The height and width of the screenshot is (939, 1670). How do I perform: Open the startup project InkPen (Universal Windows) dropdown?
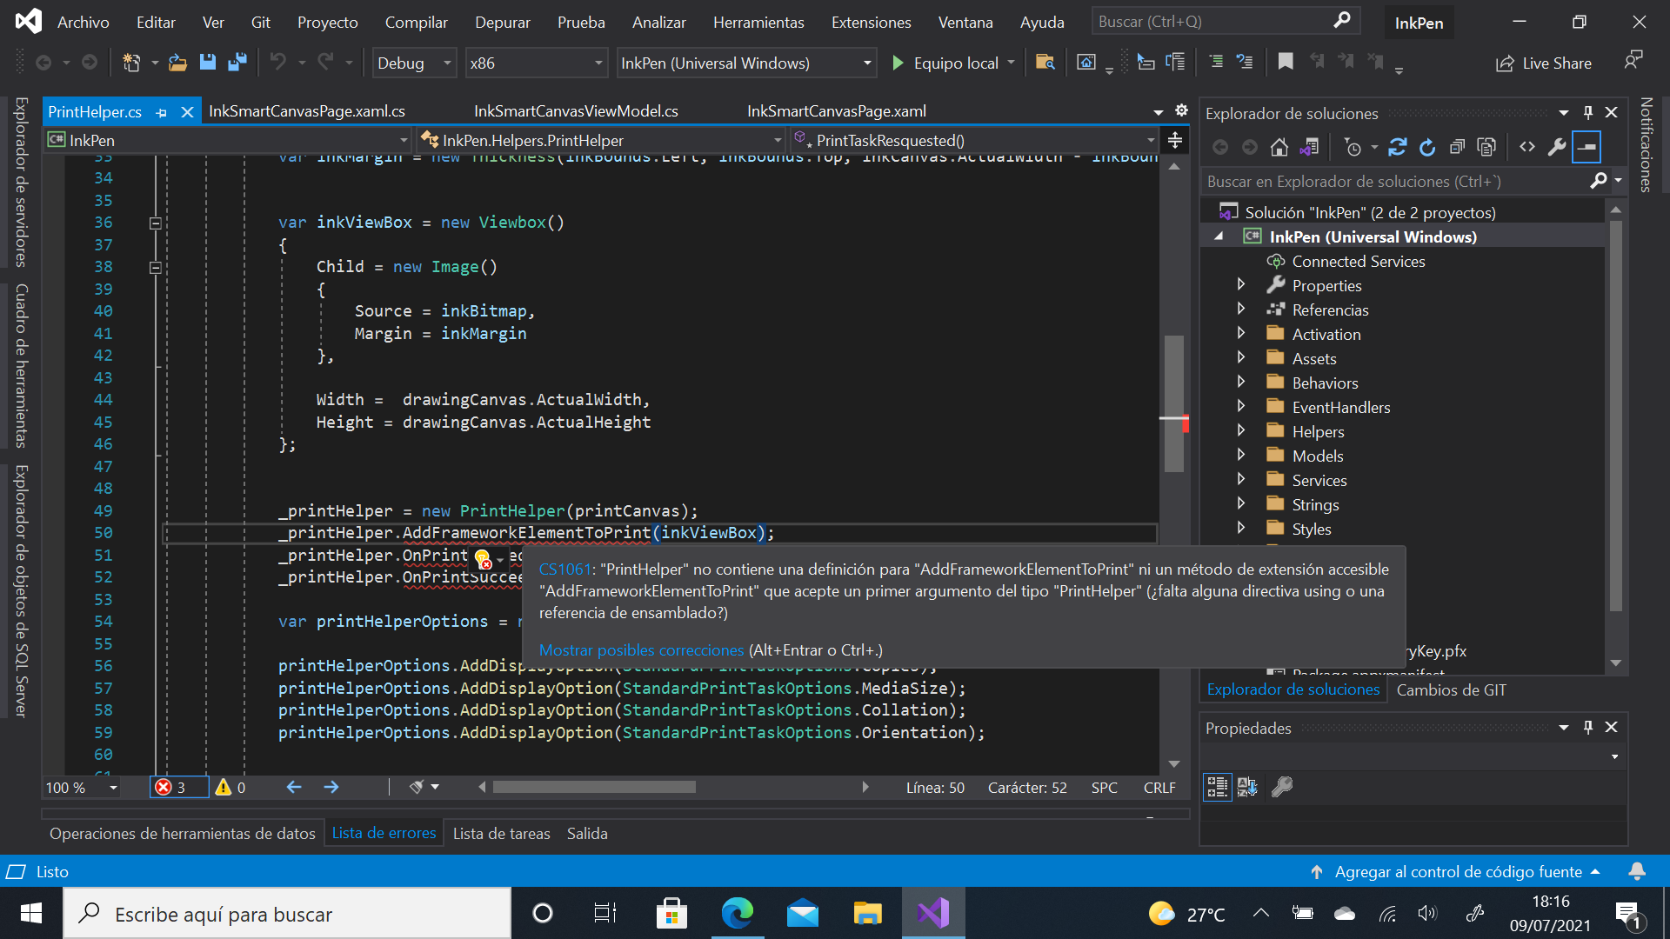pos(745,63)
